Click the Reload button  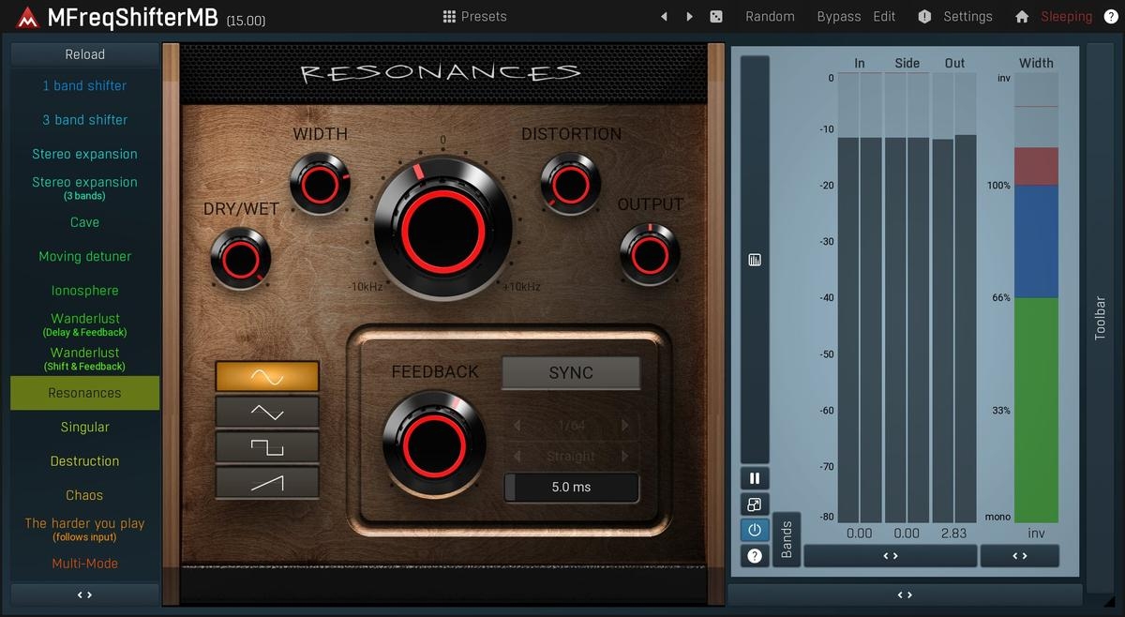(x=84, y=54)
